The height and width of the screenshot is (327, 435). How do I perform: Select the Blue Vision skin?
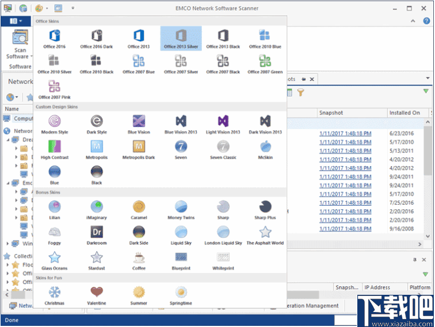(139, 124)
